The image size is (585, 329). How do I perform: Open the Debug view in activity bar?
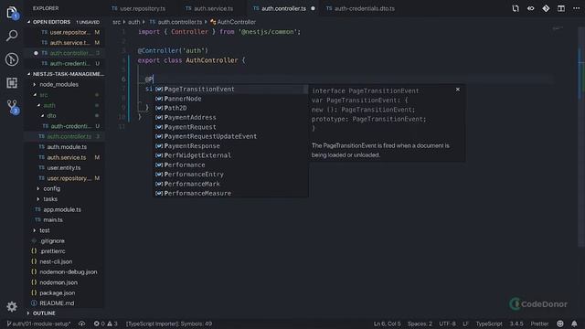point(12,59)
